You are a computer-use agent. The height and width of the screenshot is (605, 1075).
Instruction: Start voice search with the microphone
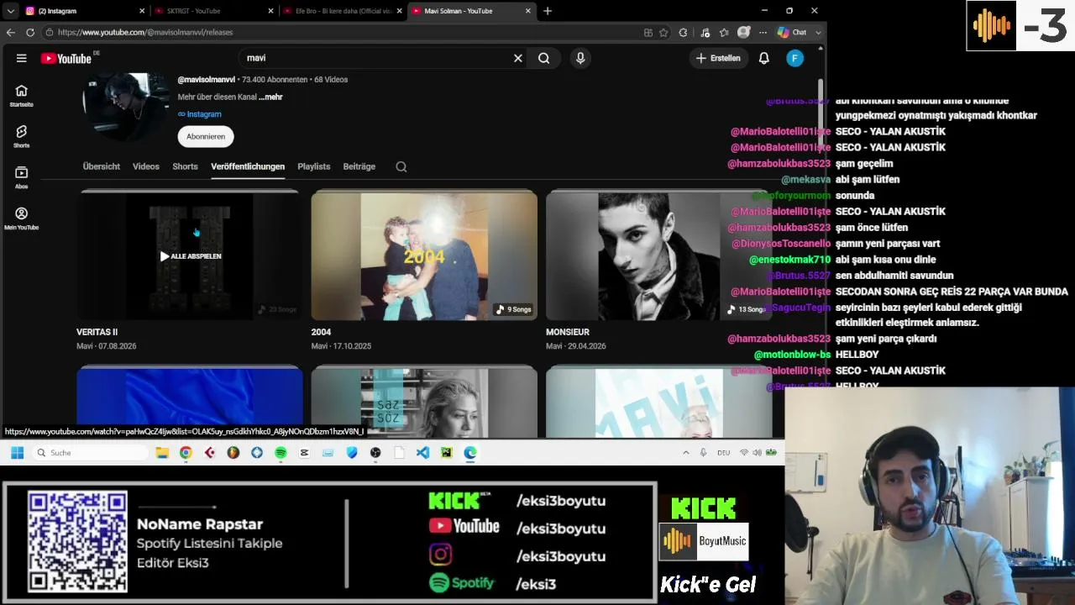pyautogui.click(x=580, y=58)
